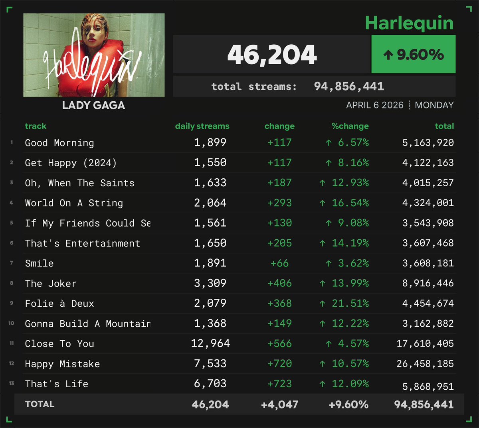This screenshot has height=428, width=479.
Task: Click the 12.22% percent change value
Action: point(344,323)
